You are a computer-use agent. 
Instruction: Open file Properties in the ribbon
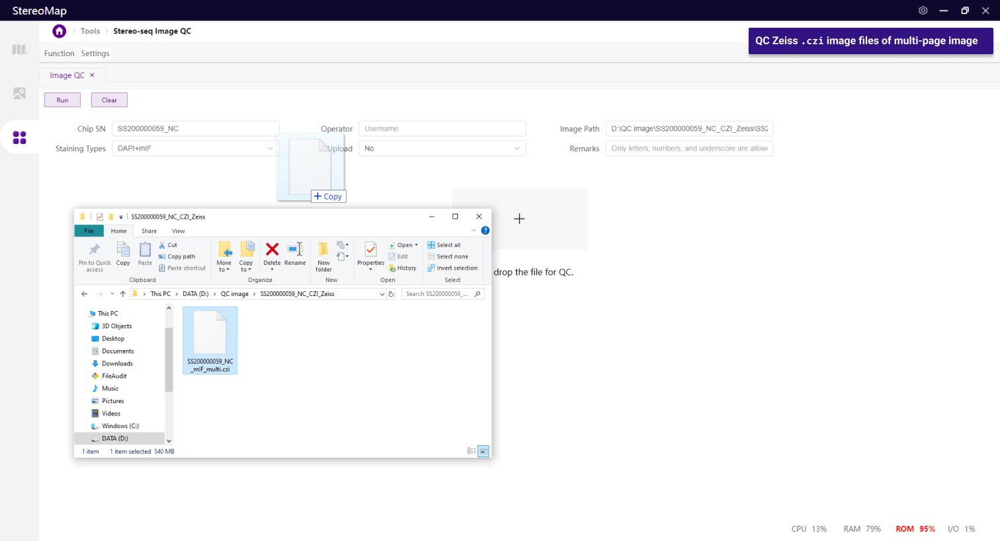tap(370, 254)
